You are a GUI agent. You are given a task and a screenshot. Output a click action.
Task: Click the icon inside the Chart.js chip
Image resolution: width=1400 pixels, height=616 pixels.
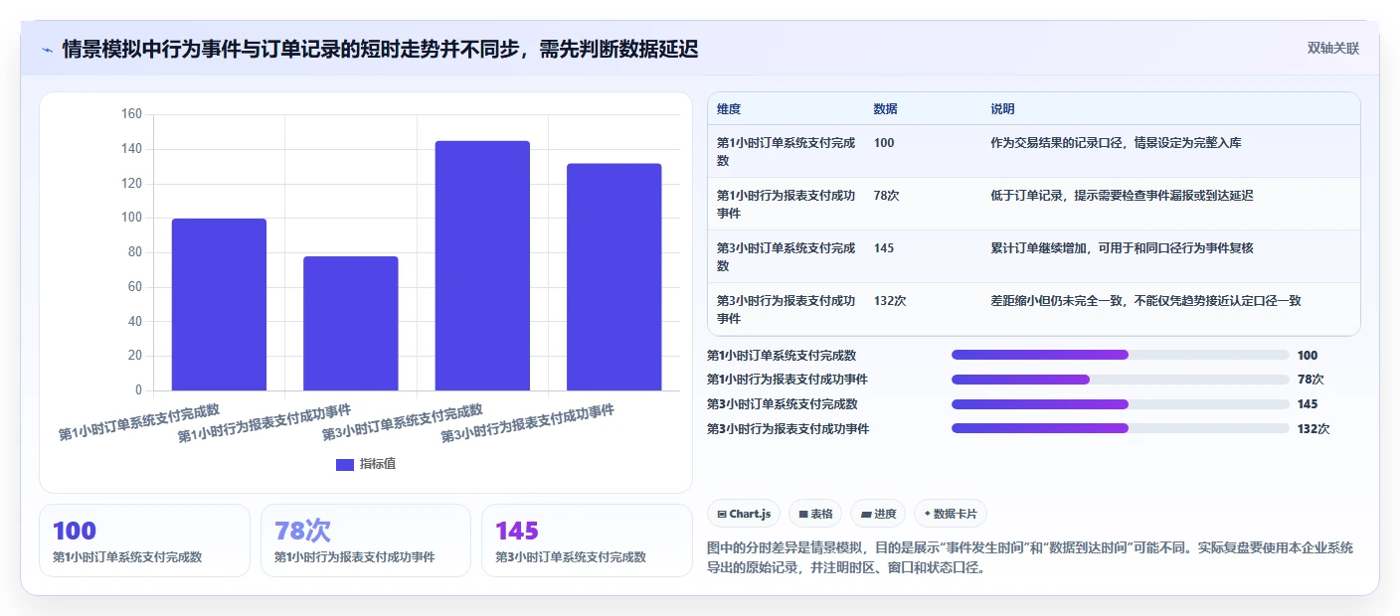coord(722,515)
